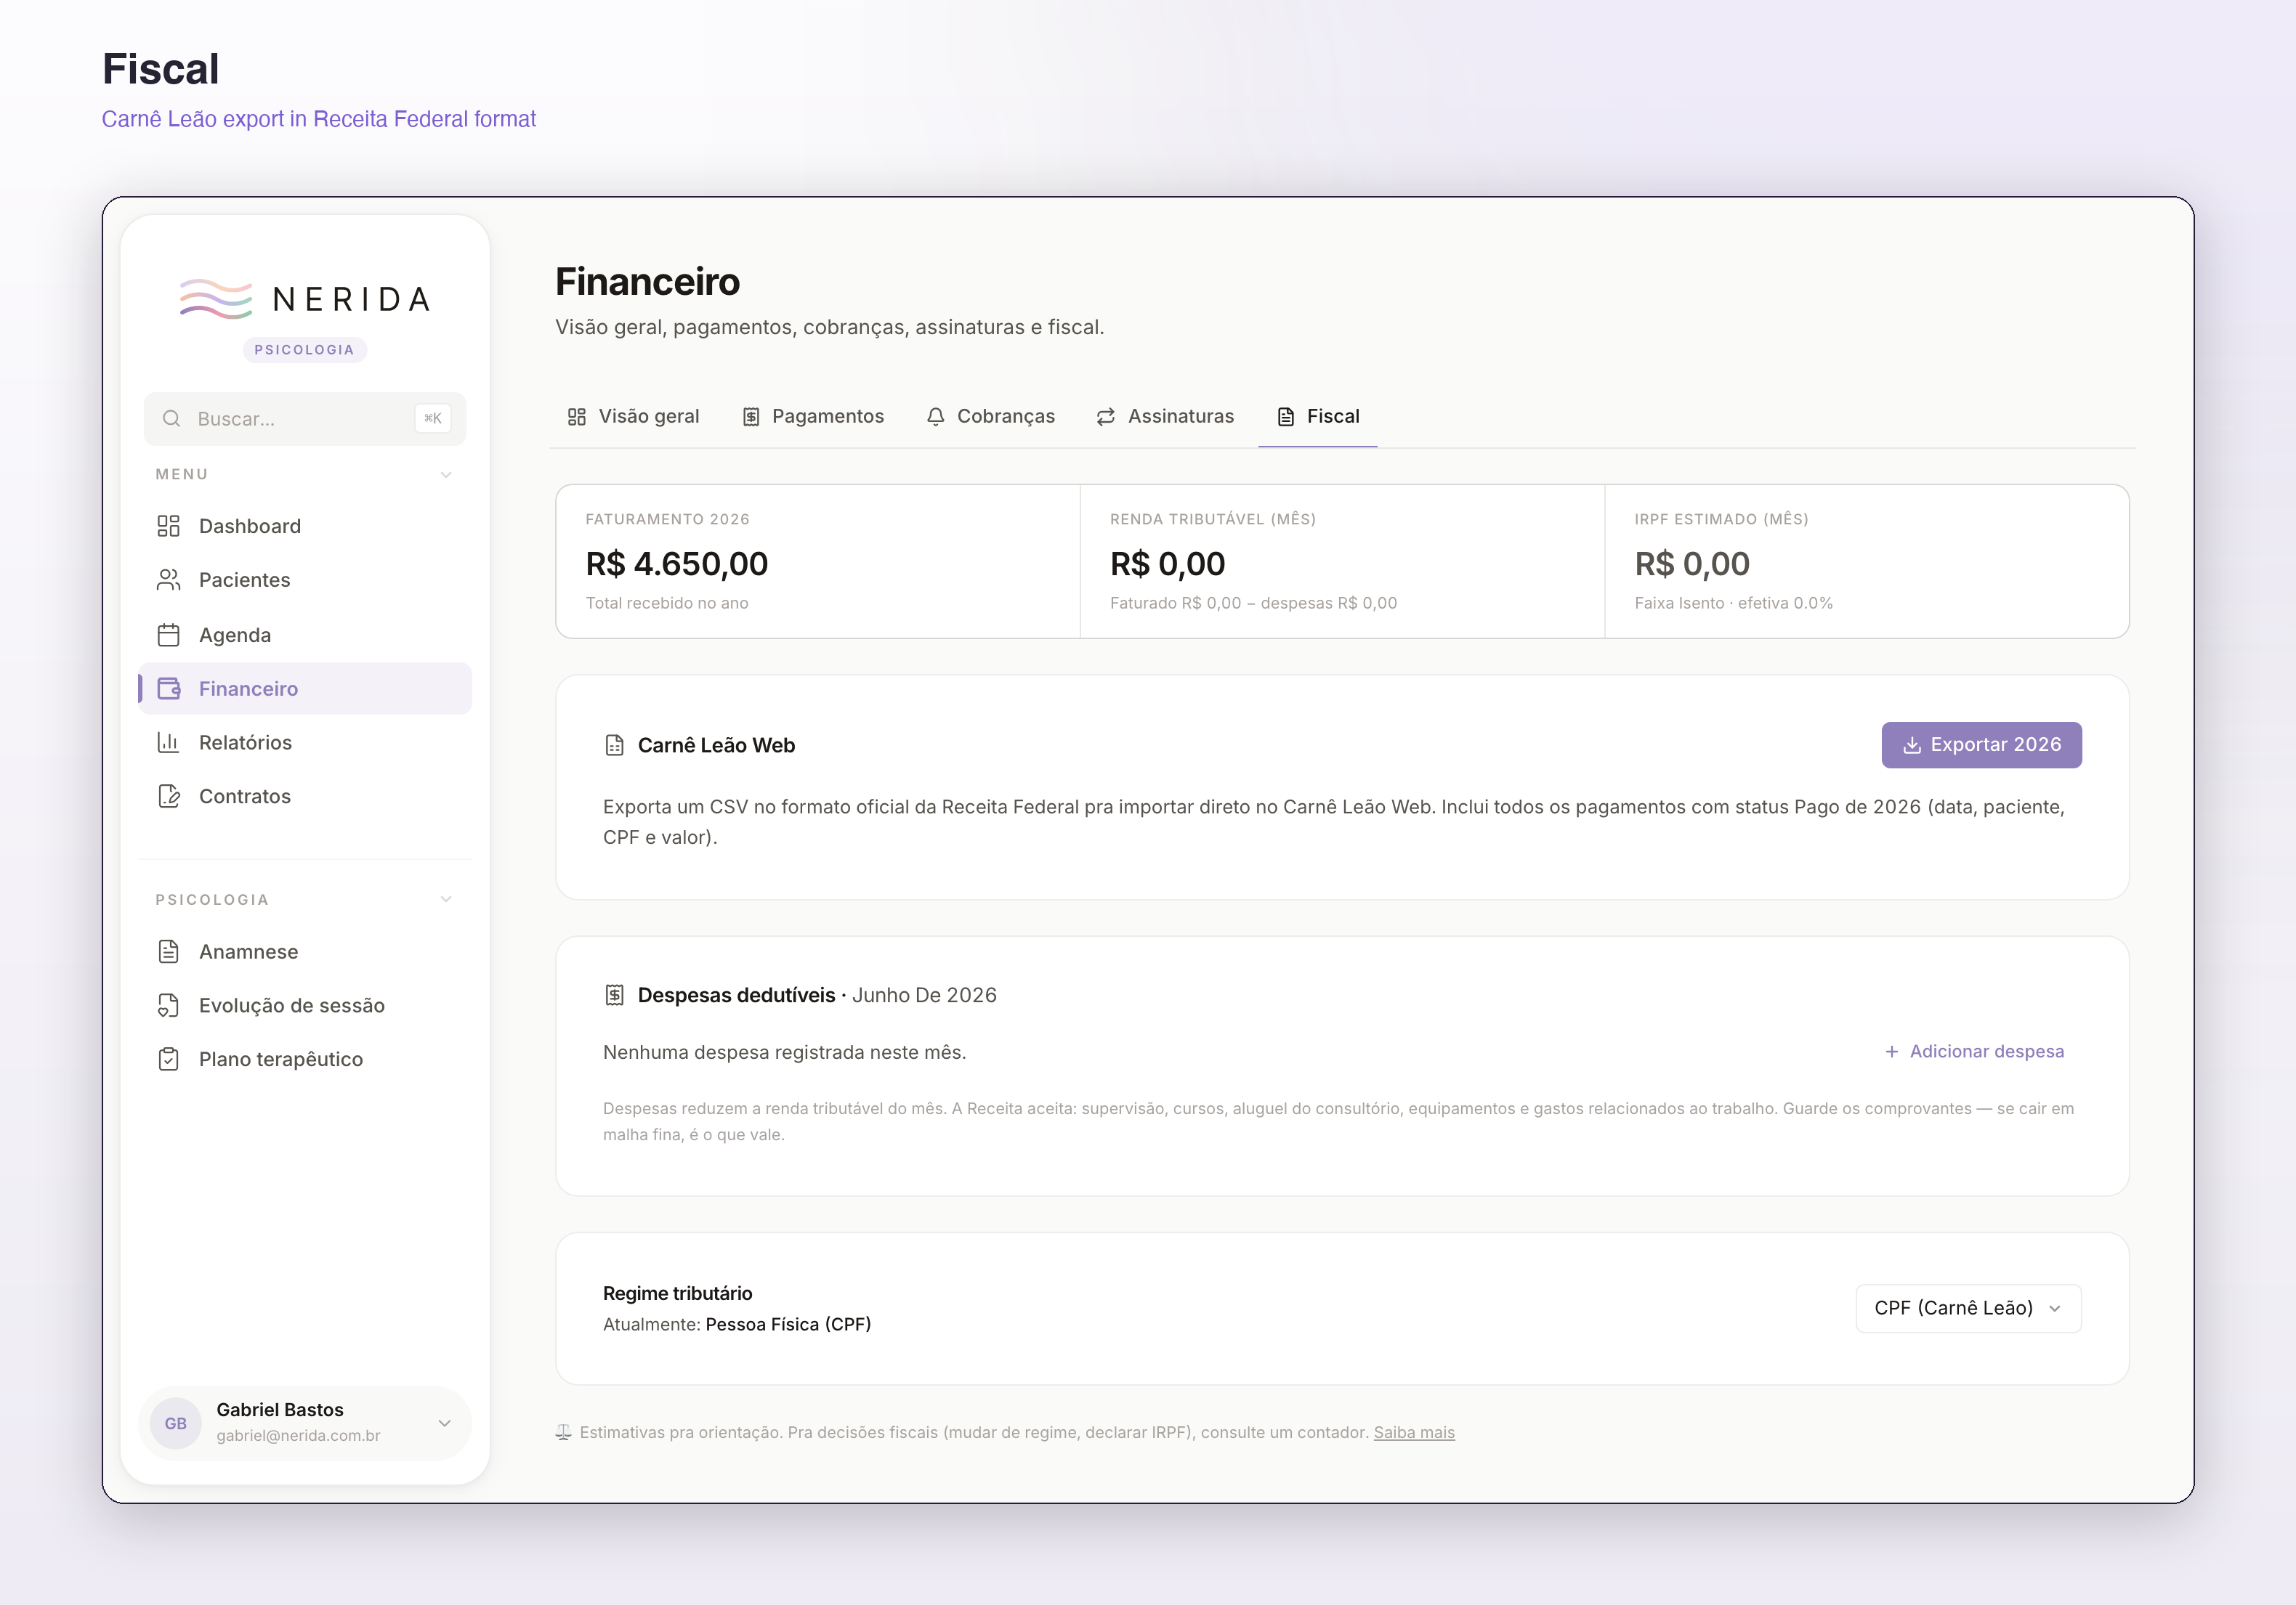Viewport: 2296px width, 1605px height.
Task: Click the Evolução de sessão heart file icon
Action: (x=168, y=1005)
